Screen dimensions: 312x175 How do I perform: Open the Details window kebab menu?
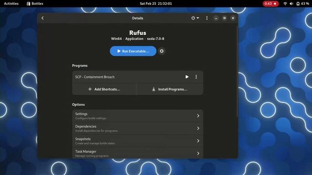coord(207,18)
